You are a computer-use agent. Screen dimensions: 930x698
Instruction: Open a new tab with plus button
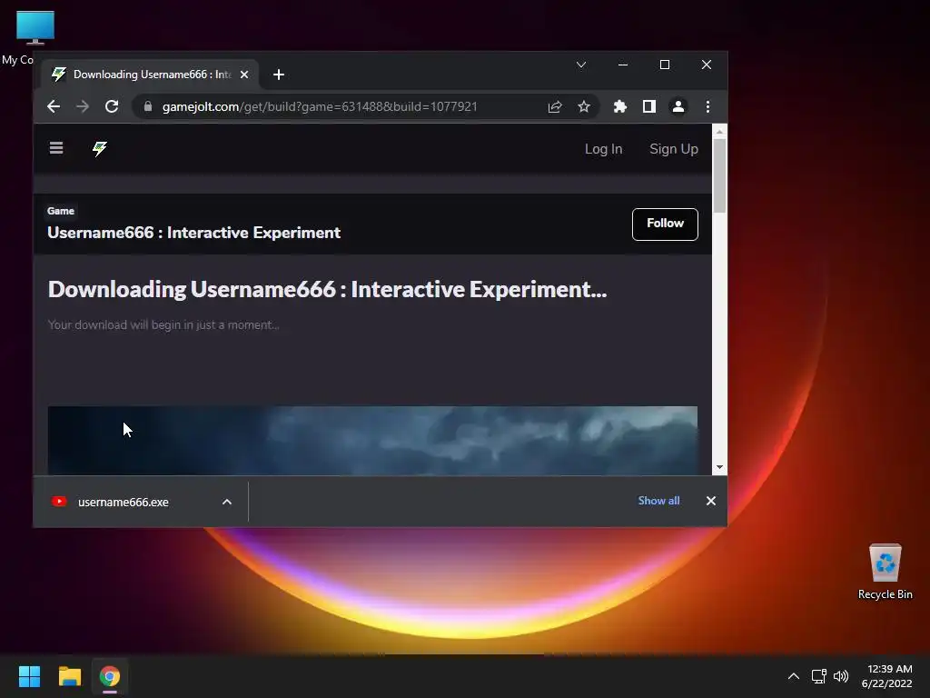(279, 75)
